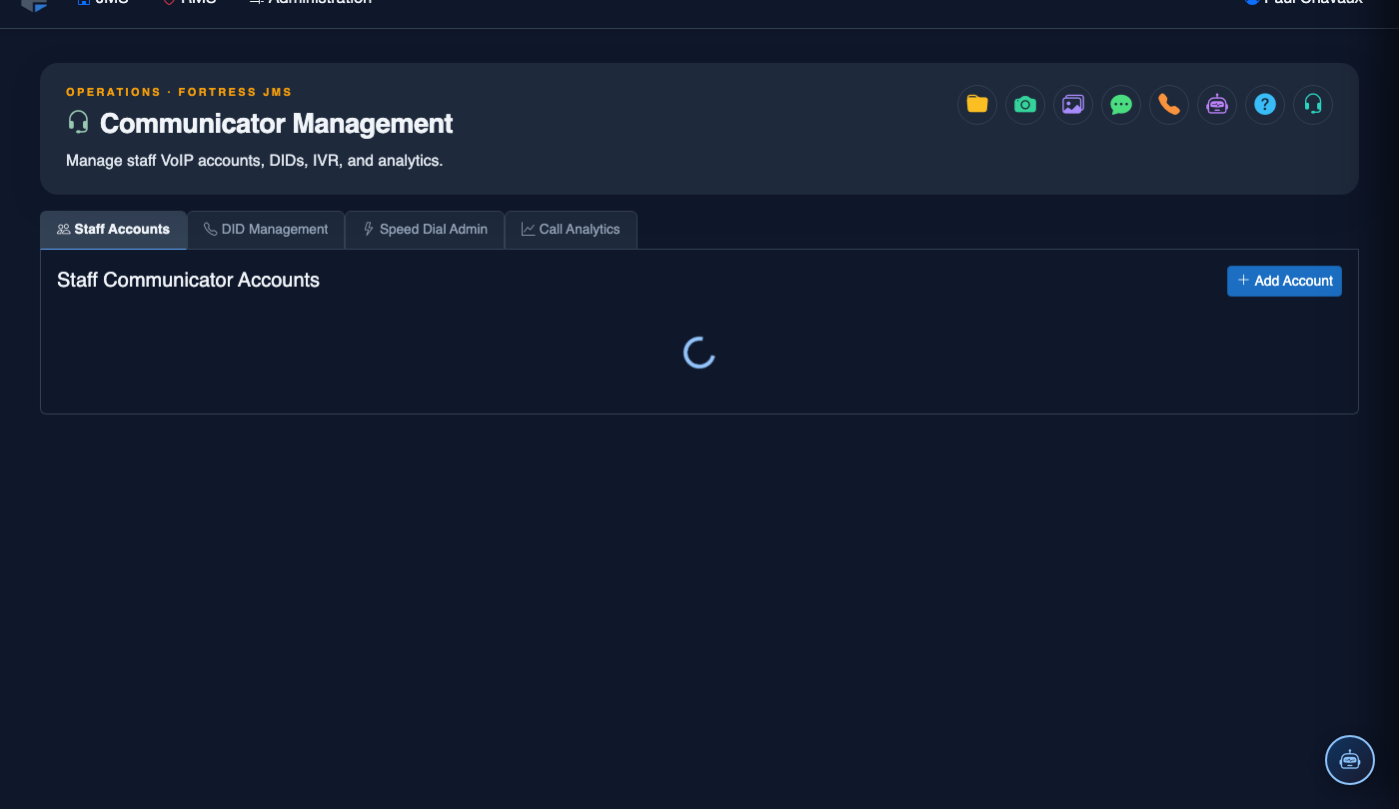Image resolution: width=1399 pixels, height=809 pixels.
Task: Open the floating robot chat button
Action: pyautogui.click(x=1350, y=760)
